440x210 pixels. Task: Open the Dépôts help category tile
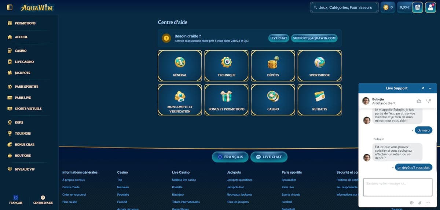273,66
